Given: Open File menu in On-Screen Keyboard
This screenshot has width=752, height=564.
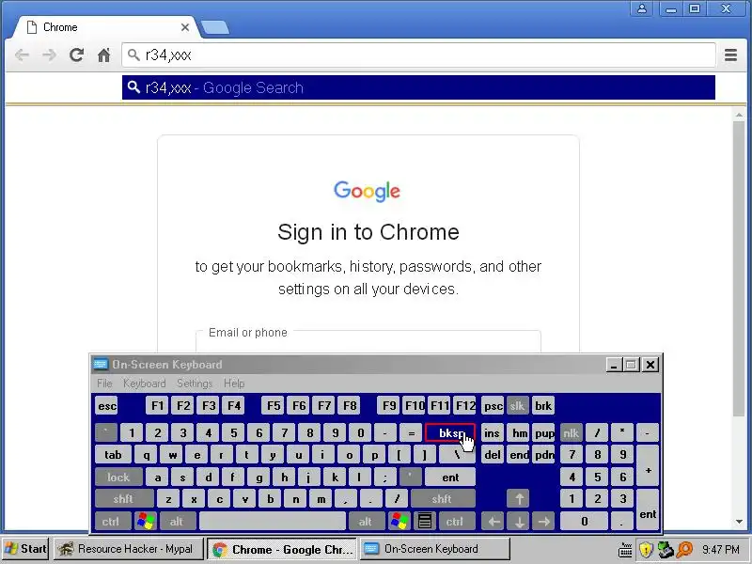Looking at the screenshot, I should 104,384.
